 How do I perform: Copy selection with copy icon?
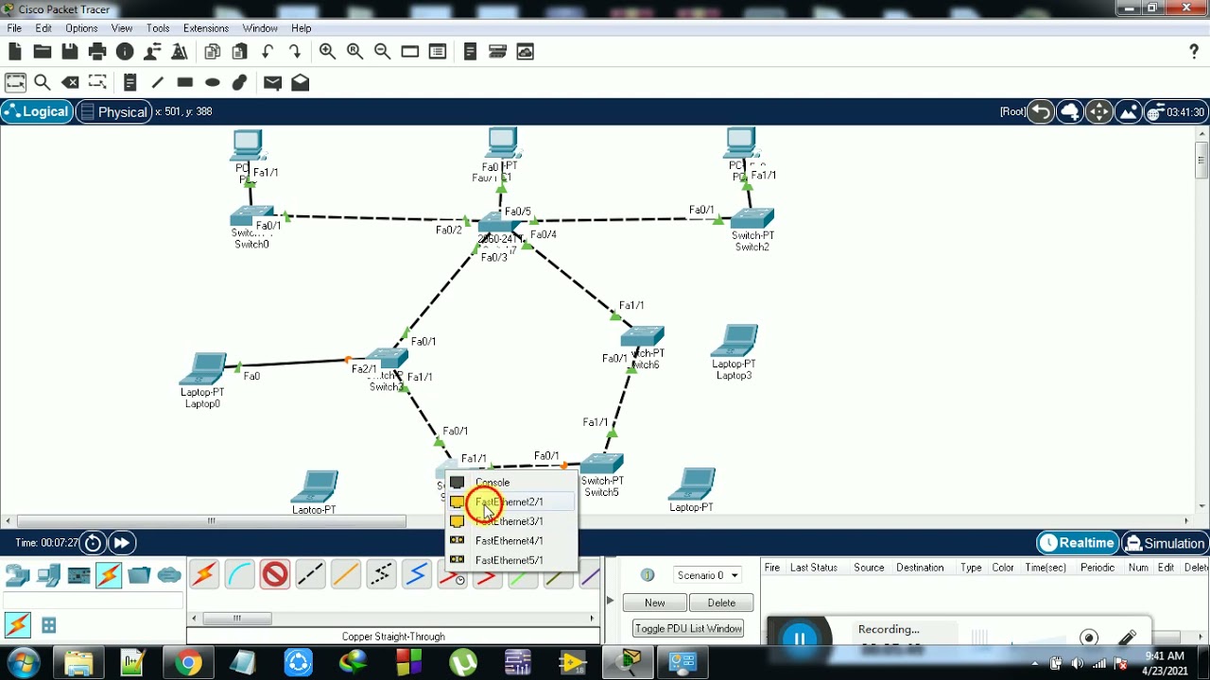[x=213, y=52]
